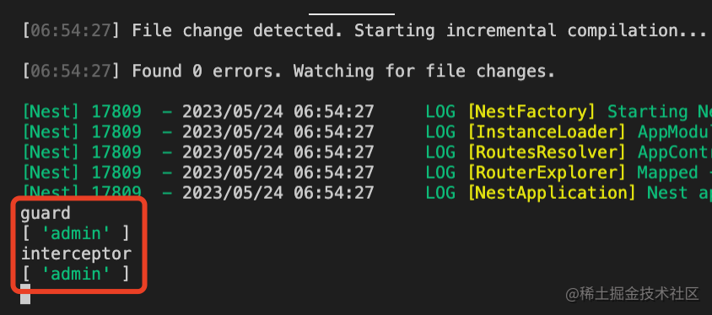Click the date 2023/05/24 on InstanceLoader line
Screen dimensions: 712x315
tap(233, 132)
